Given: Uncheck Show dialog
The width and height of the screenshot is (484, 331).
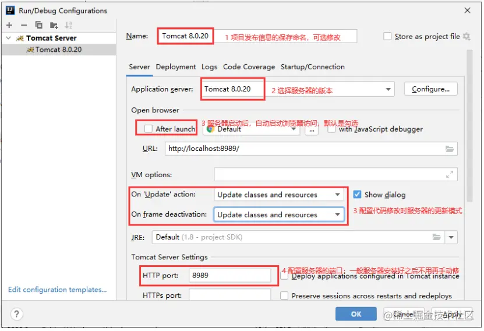Looking at the screenshot, I should (x=357, y=195).
